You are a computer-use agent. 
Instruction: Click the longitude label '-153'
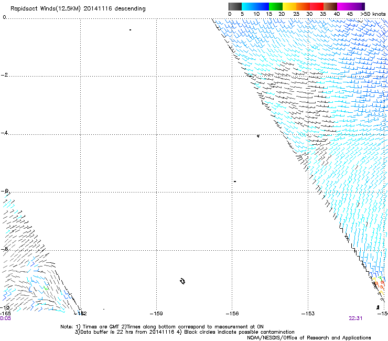click(x=308, y=314)
